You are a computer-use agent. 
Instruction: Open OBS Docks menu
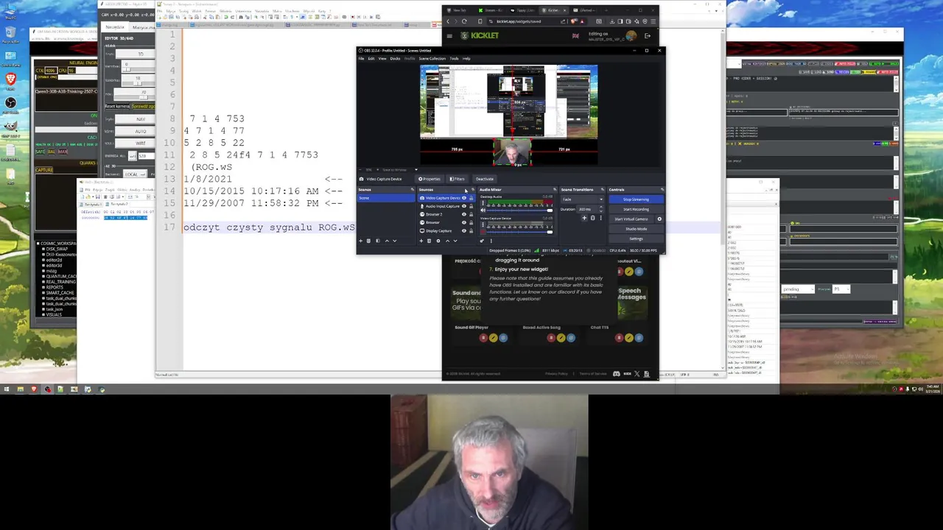tap(395, 58)
